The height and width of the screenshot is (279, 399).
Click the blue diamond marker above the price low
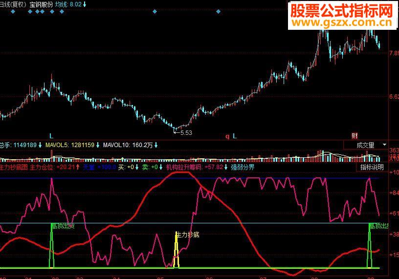155,11
